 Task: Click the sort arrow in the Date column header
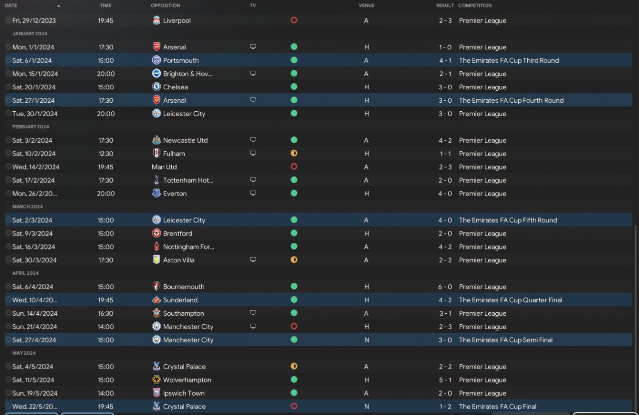58,5
